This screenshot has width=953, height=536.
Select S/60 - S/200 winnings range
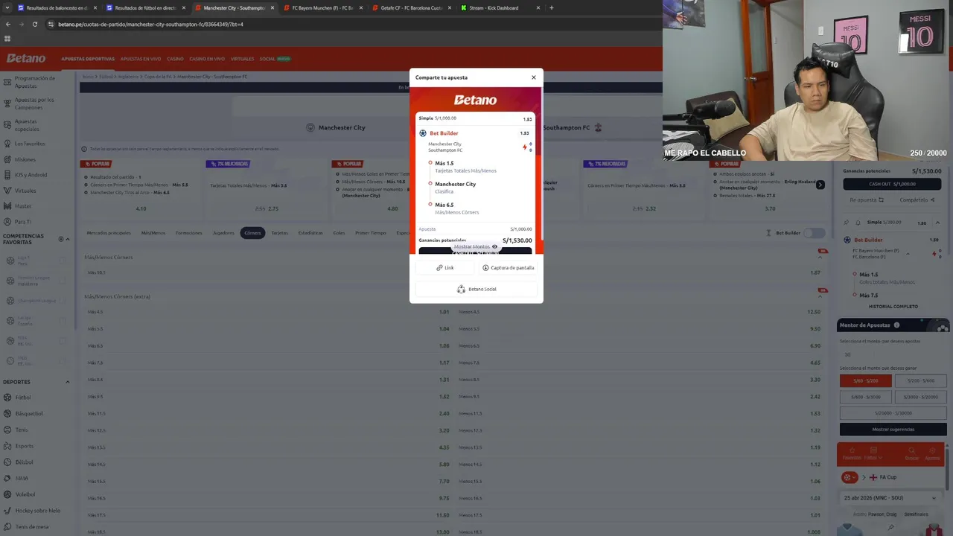(865, 380)
